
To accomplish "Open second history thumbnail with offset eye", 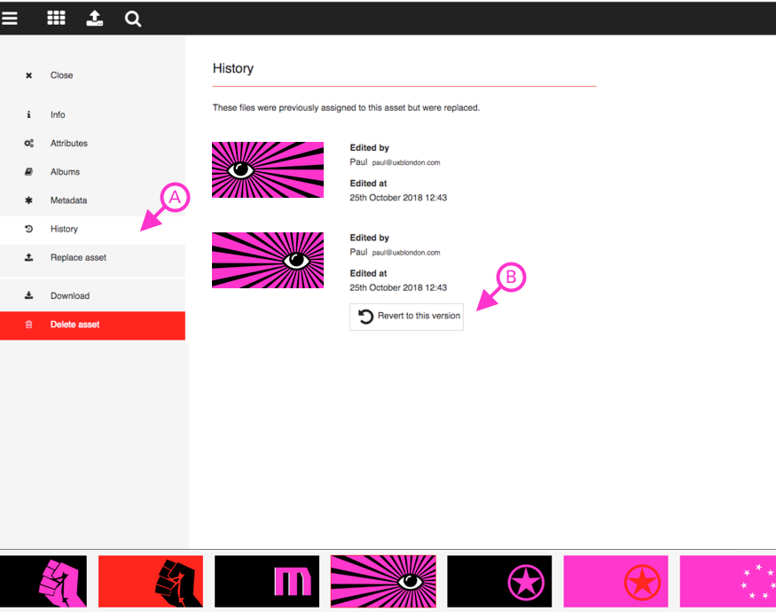I will pos(268,260).
